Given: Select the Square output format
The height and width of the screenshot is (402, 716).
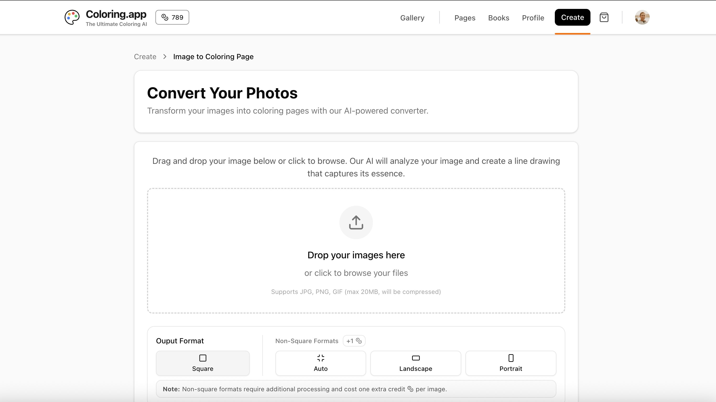Looking at the screenshot, I should [203, 363].
